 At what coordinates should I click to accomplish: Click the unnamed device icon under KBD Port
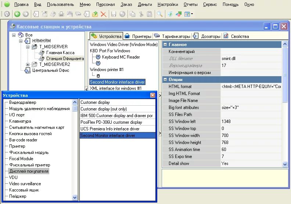(x=98, y=63)
